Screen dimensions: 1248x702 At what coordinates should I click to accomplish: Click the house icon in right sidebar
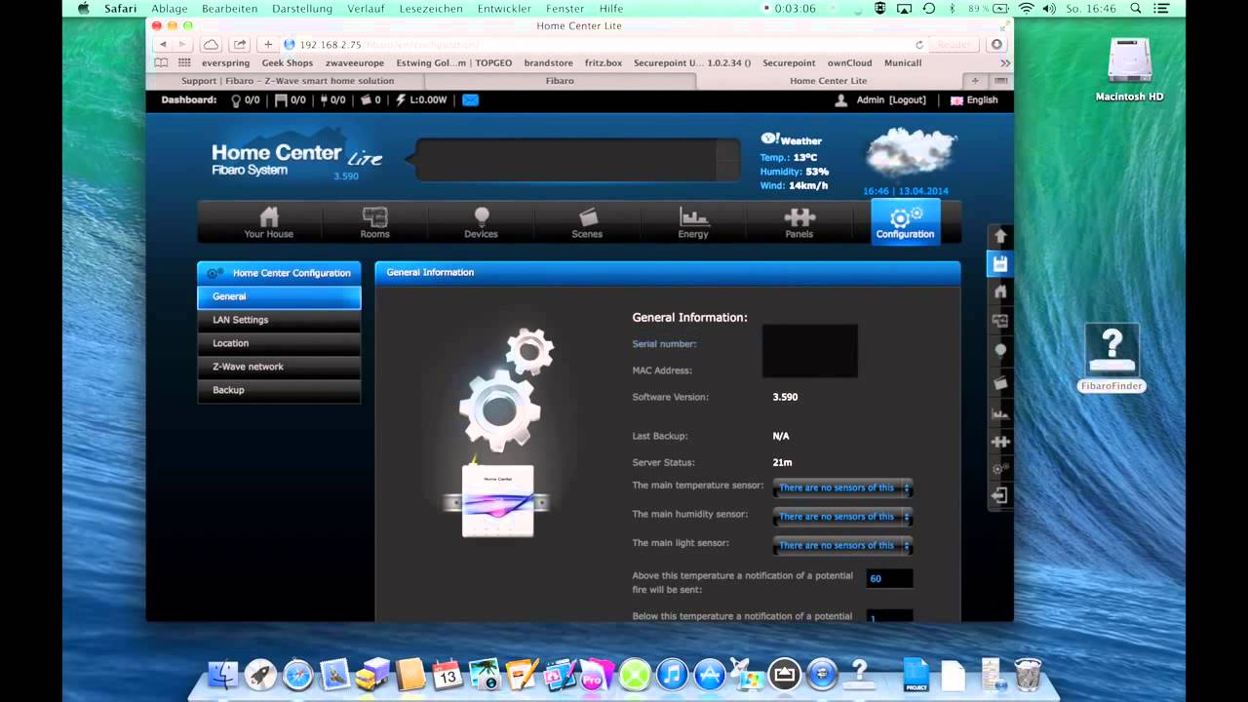point(999,291)
